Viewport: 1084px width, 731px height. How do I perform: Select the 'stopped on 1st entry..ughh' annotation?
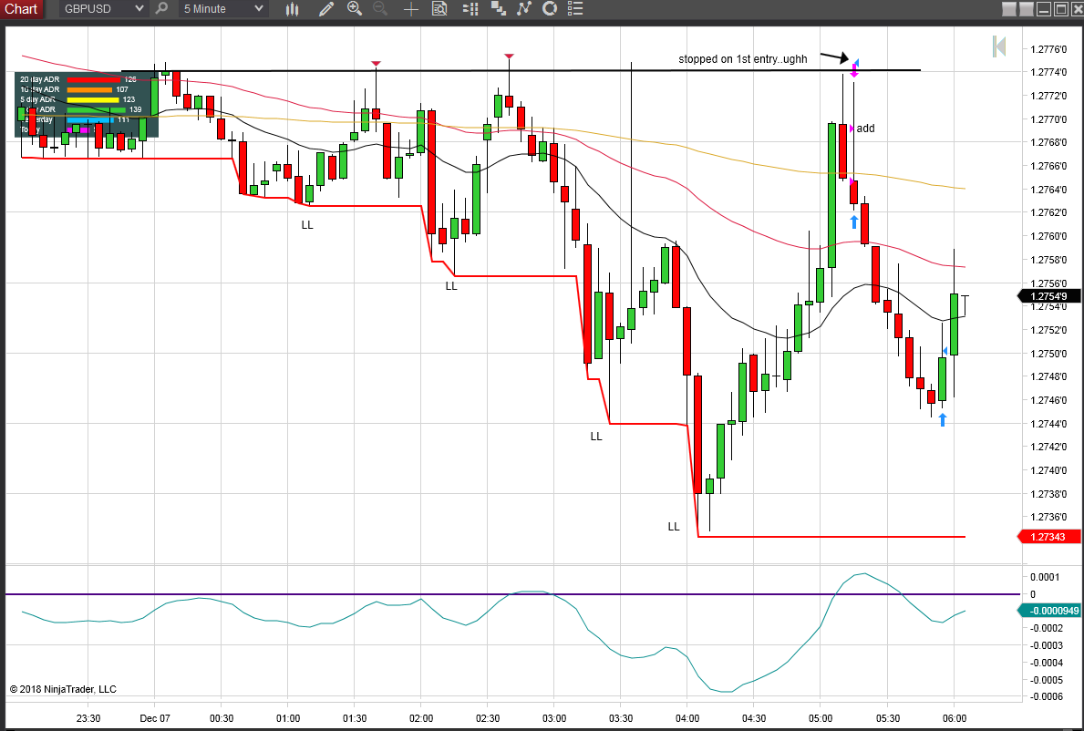click(742, 59)
